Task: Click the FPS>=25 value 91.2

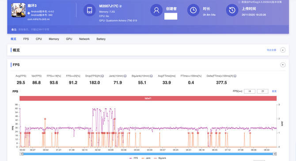Action: pos(73,83)
